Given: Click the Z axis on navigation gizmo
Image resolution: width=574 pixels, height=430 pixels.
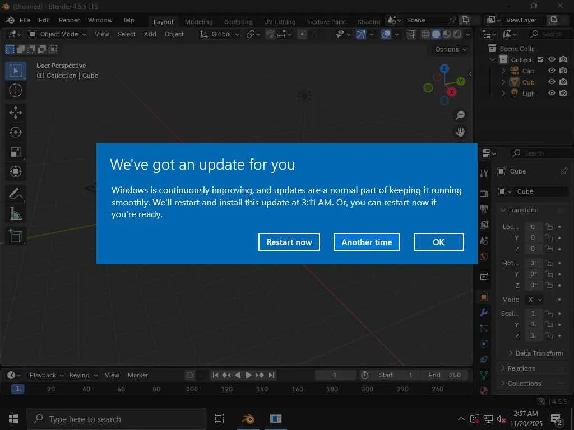Looking at the screenshot, I should (x=445, y=68).
